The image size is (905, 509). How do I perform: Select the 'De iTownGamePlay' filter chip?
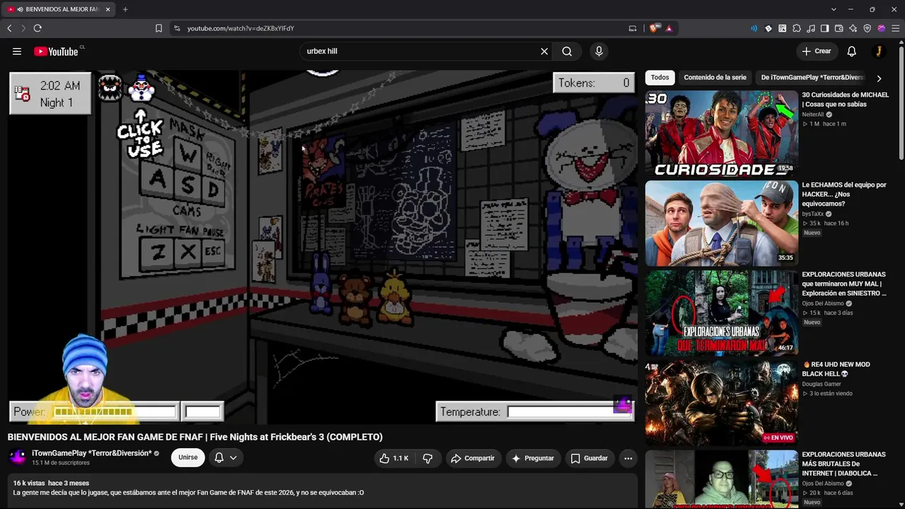[x=812, y=78]
